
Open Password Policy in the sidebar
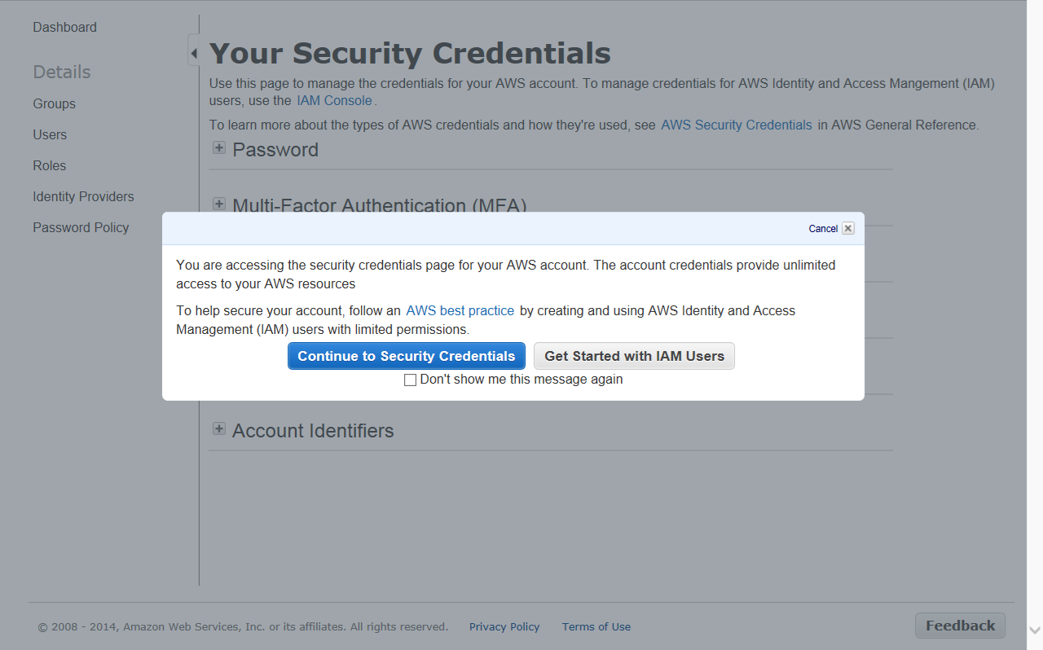pos(81,227)
